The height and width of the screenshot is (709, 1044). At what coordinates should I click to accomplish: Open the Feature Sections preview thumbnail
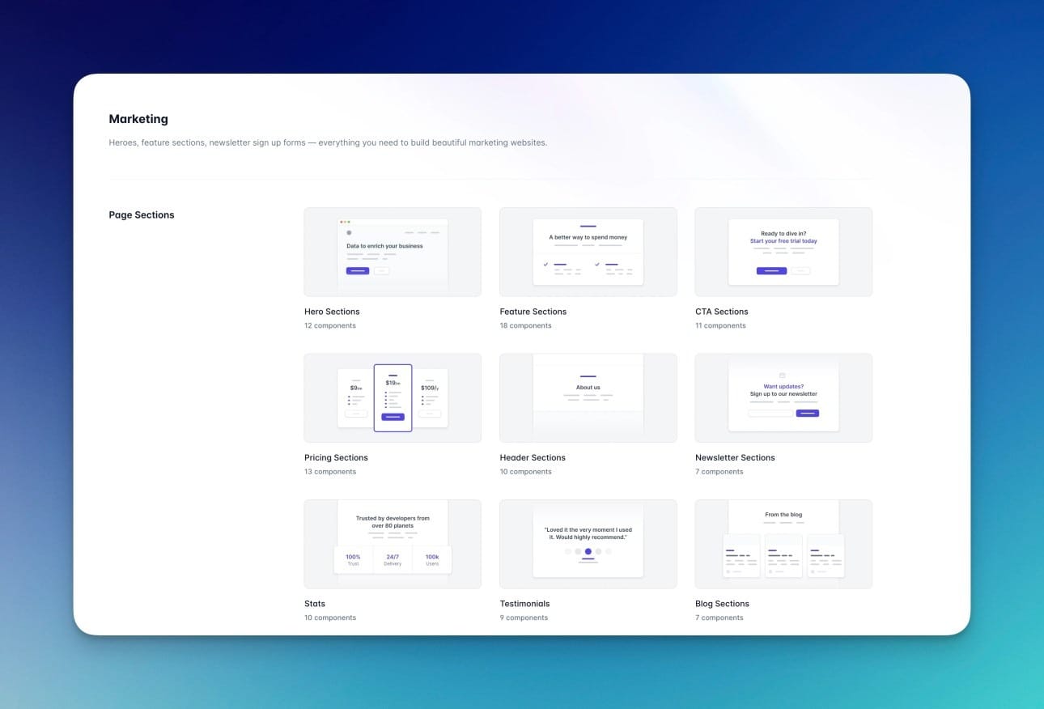tap(588, 252)
